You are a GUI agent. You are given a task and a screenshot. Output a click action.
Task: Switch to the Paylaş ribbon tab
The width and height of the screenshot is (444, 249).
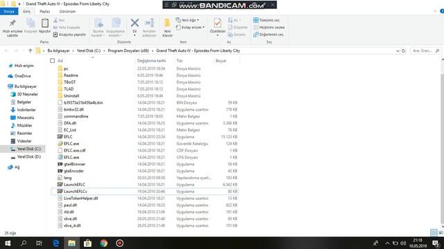[x=44, y=11]
